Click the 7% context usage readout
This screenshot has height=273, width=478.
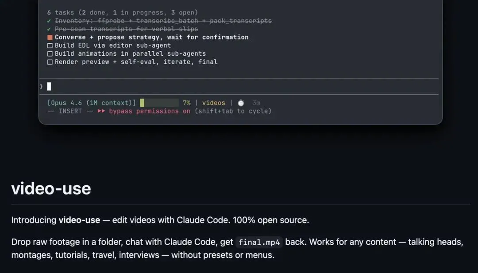click(x=186, y=103)
